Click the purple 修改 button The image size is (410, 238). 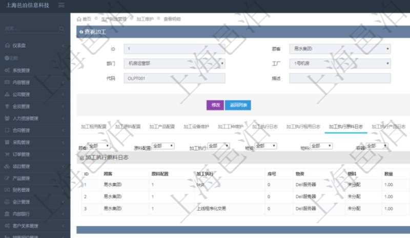click(215, 105)
